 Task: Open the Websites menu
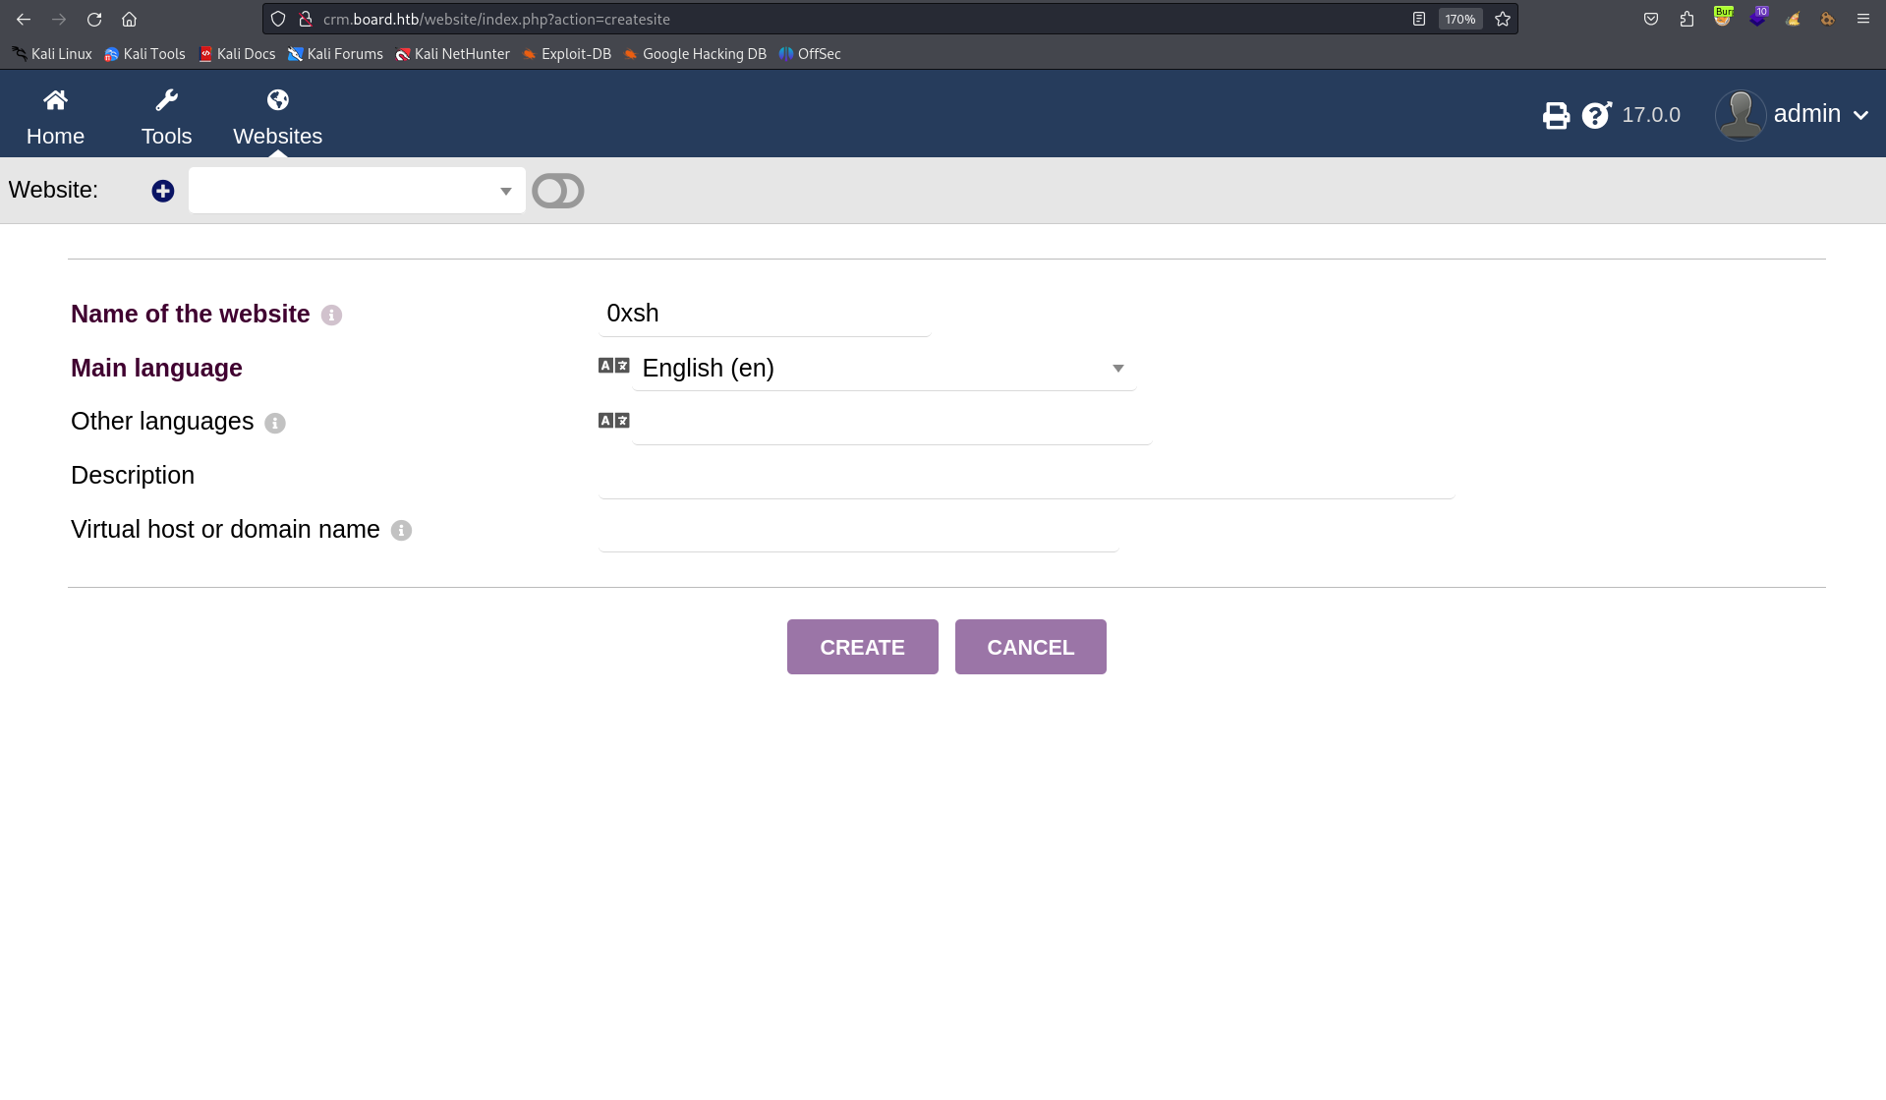277,117
